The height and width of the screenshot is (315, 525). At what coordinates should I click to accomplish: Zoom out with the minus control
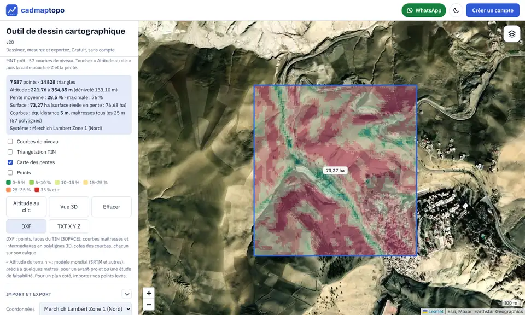click(x=149, y=305)
